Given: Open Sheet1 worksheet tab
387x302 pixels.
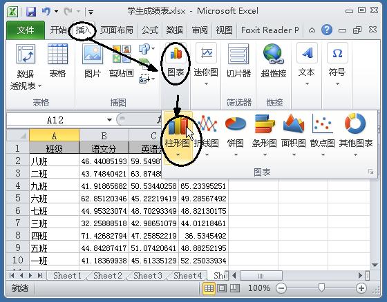Looking at the screenshot, I should click(67, 275).
